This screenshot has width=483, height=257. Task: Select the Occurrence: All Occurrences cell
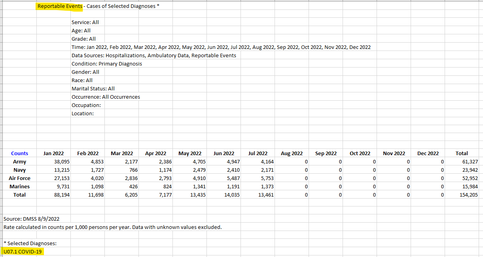pos(106,97)
